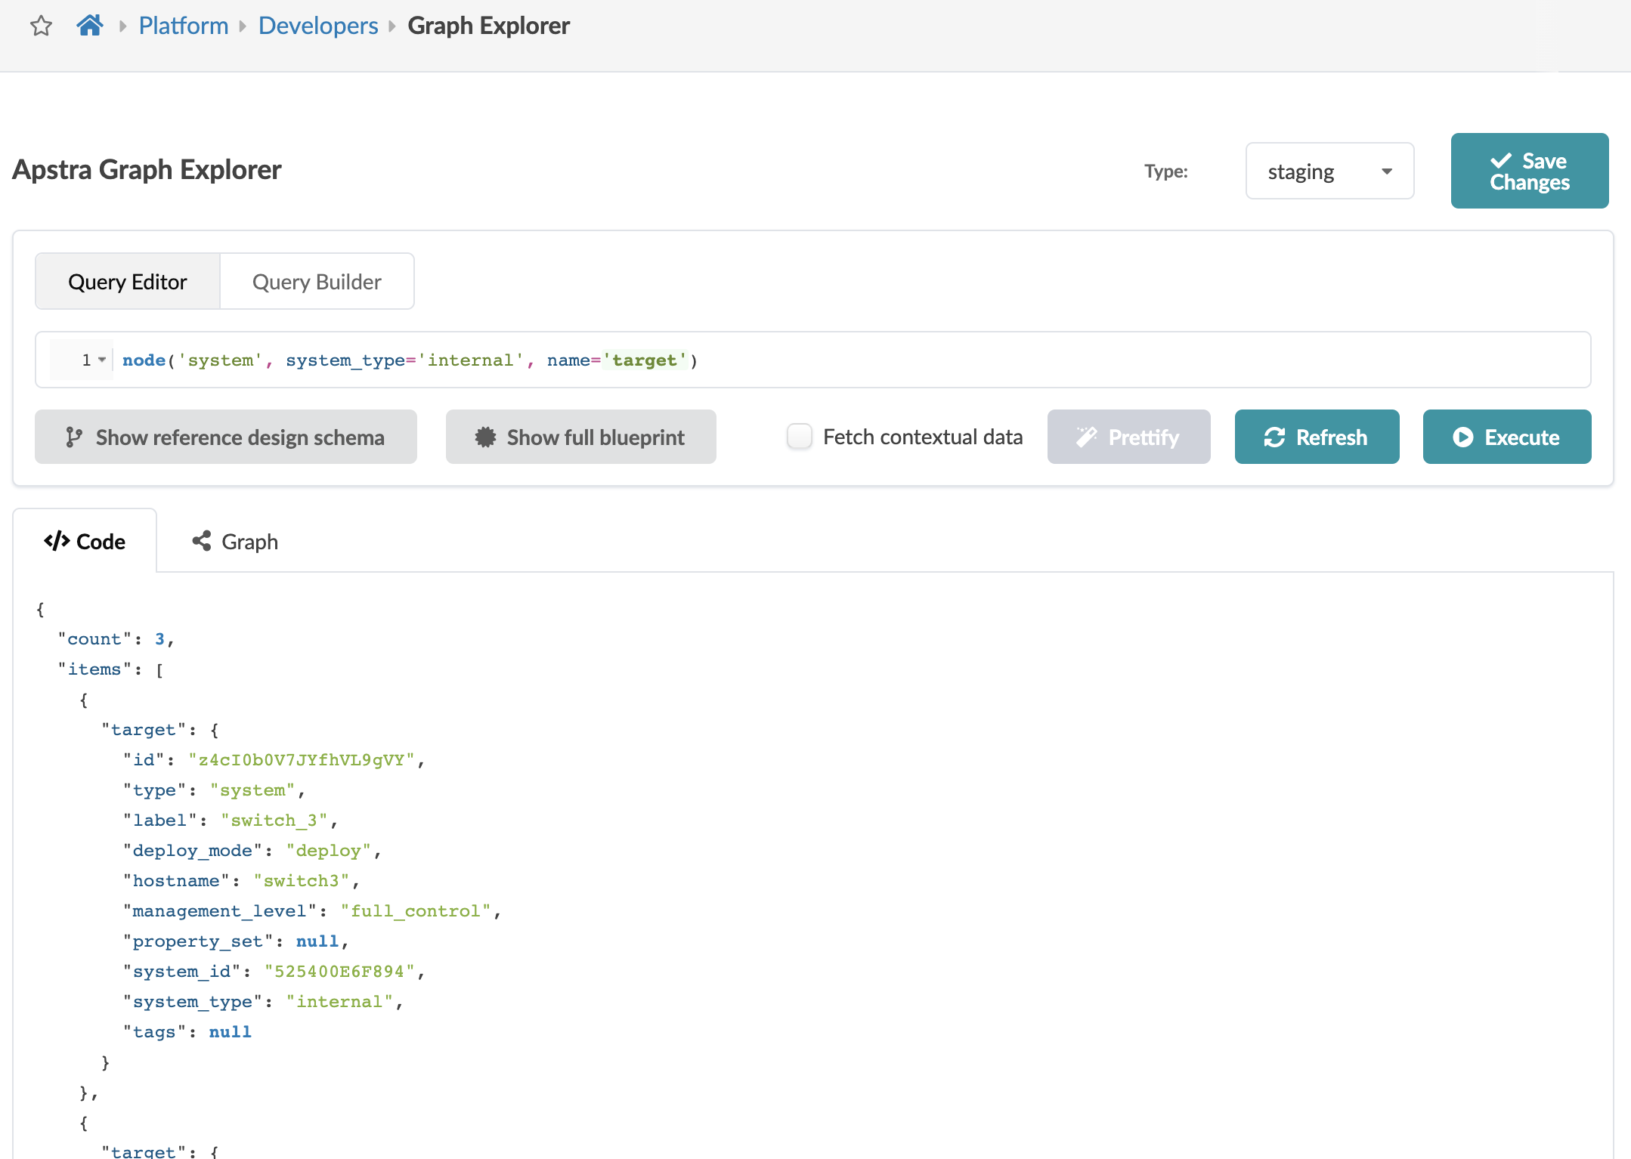Click the Code tab
Screen dimensions: 1631x1159
point(85,542)
